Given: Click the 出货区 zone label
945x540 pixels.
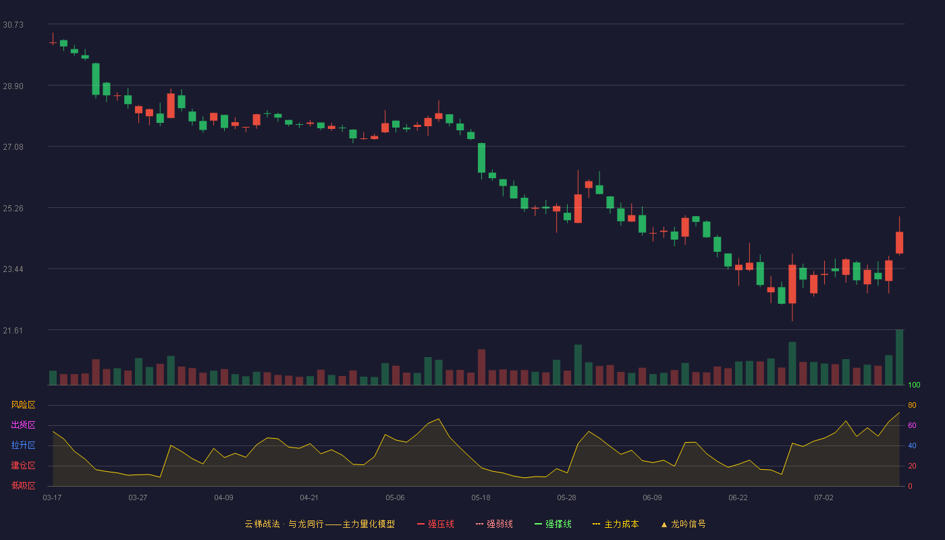Looking at the screenshot, I should (24, 425).
